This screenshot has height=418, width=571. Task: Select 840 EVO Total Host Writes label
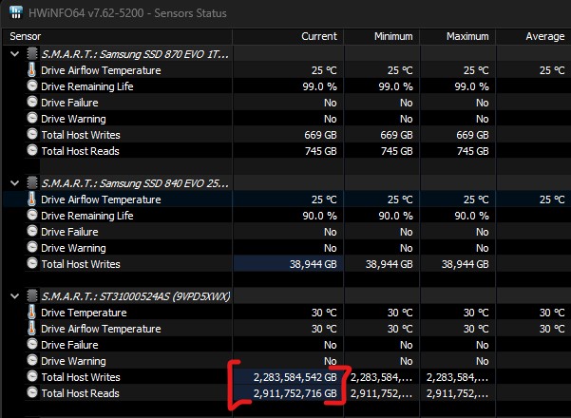pyautogui.click(x=81, y=264)
